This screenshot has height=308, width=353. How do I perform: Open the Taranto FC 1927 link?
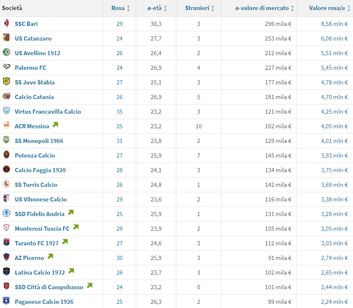point(37,243)
